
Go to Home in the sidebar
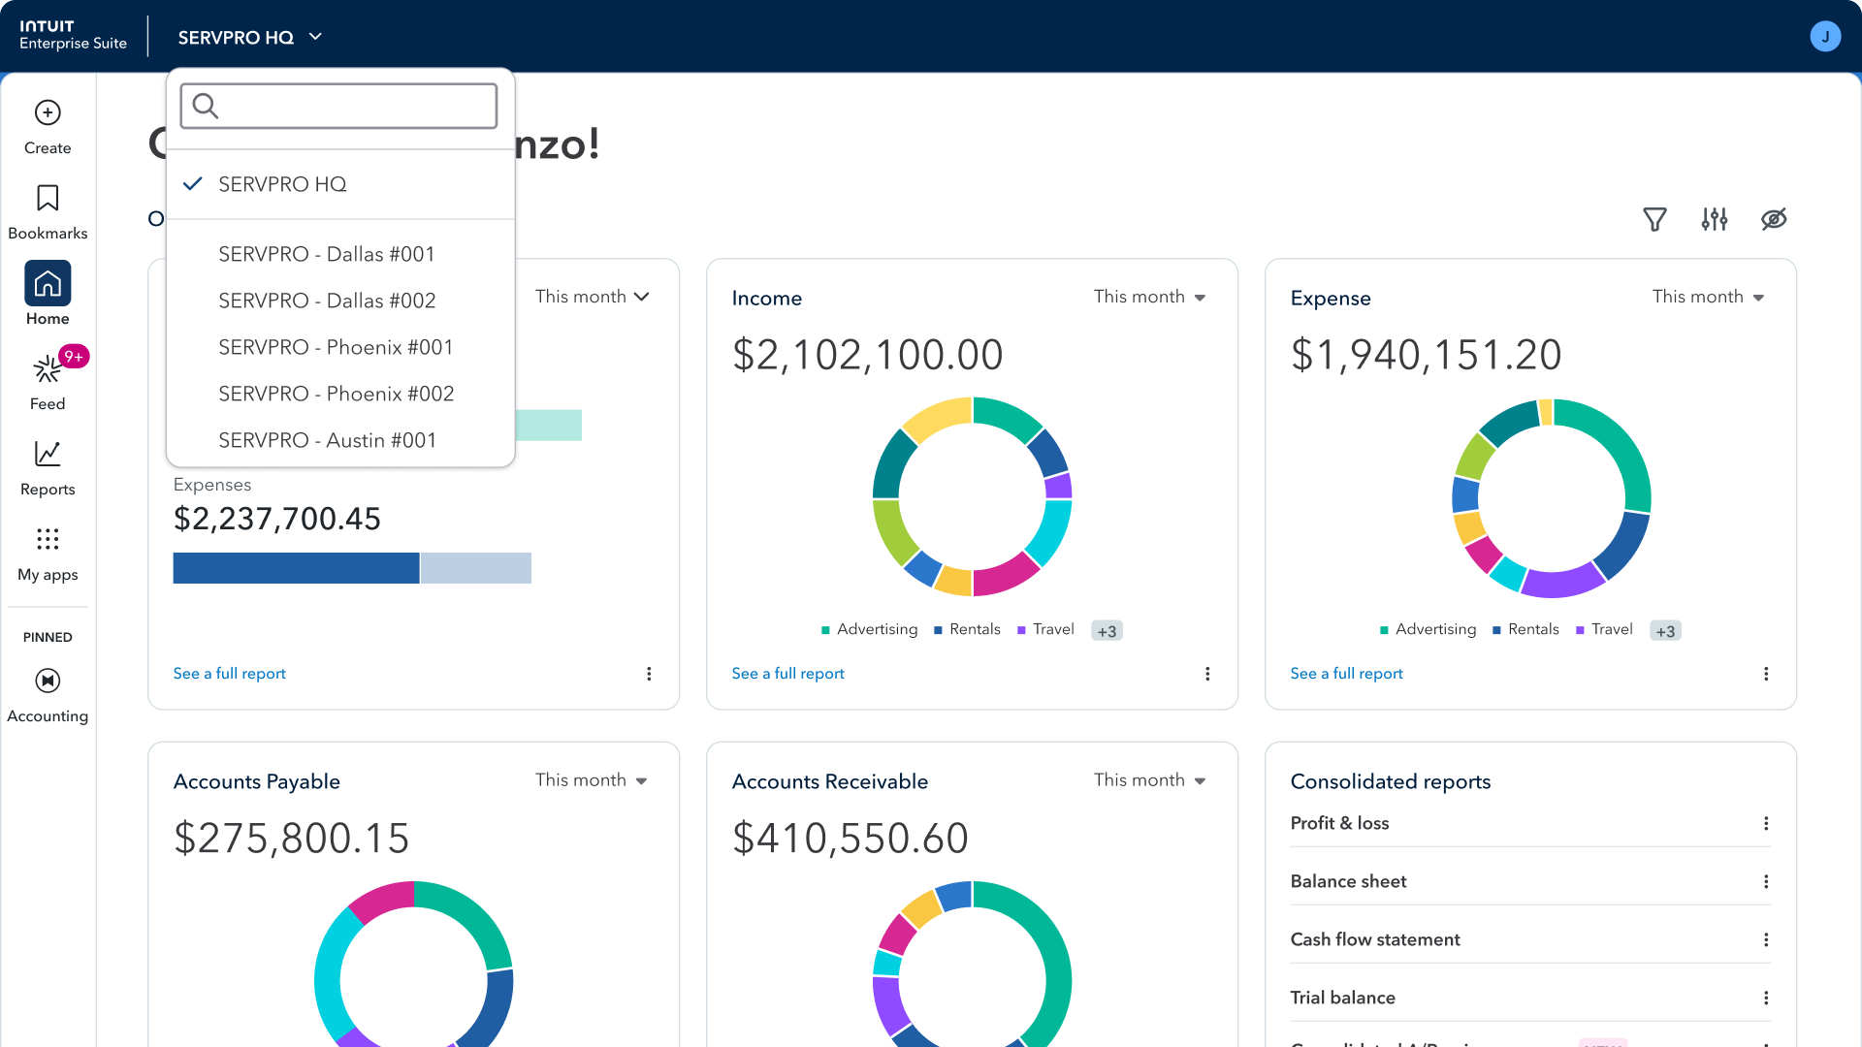pyautogui.click(x=48, y=294)
